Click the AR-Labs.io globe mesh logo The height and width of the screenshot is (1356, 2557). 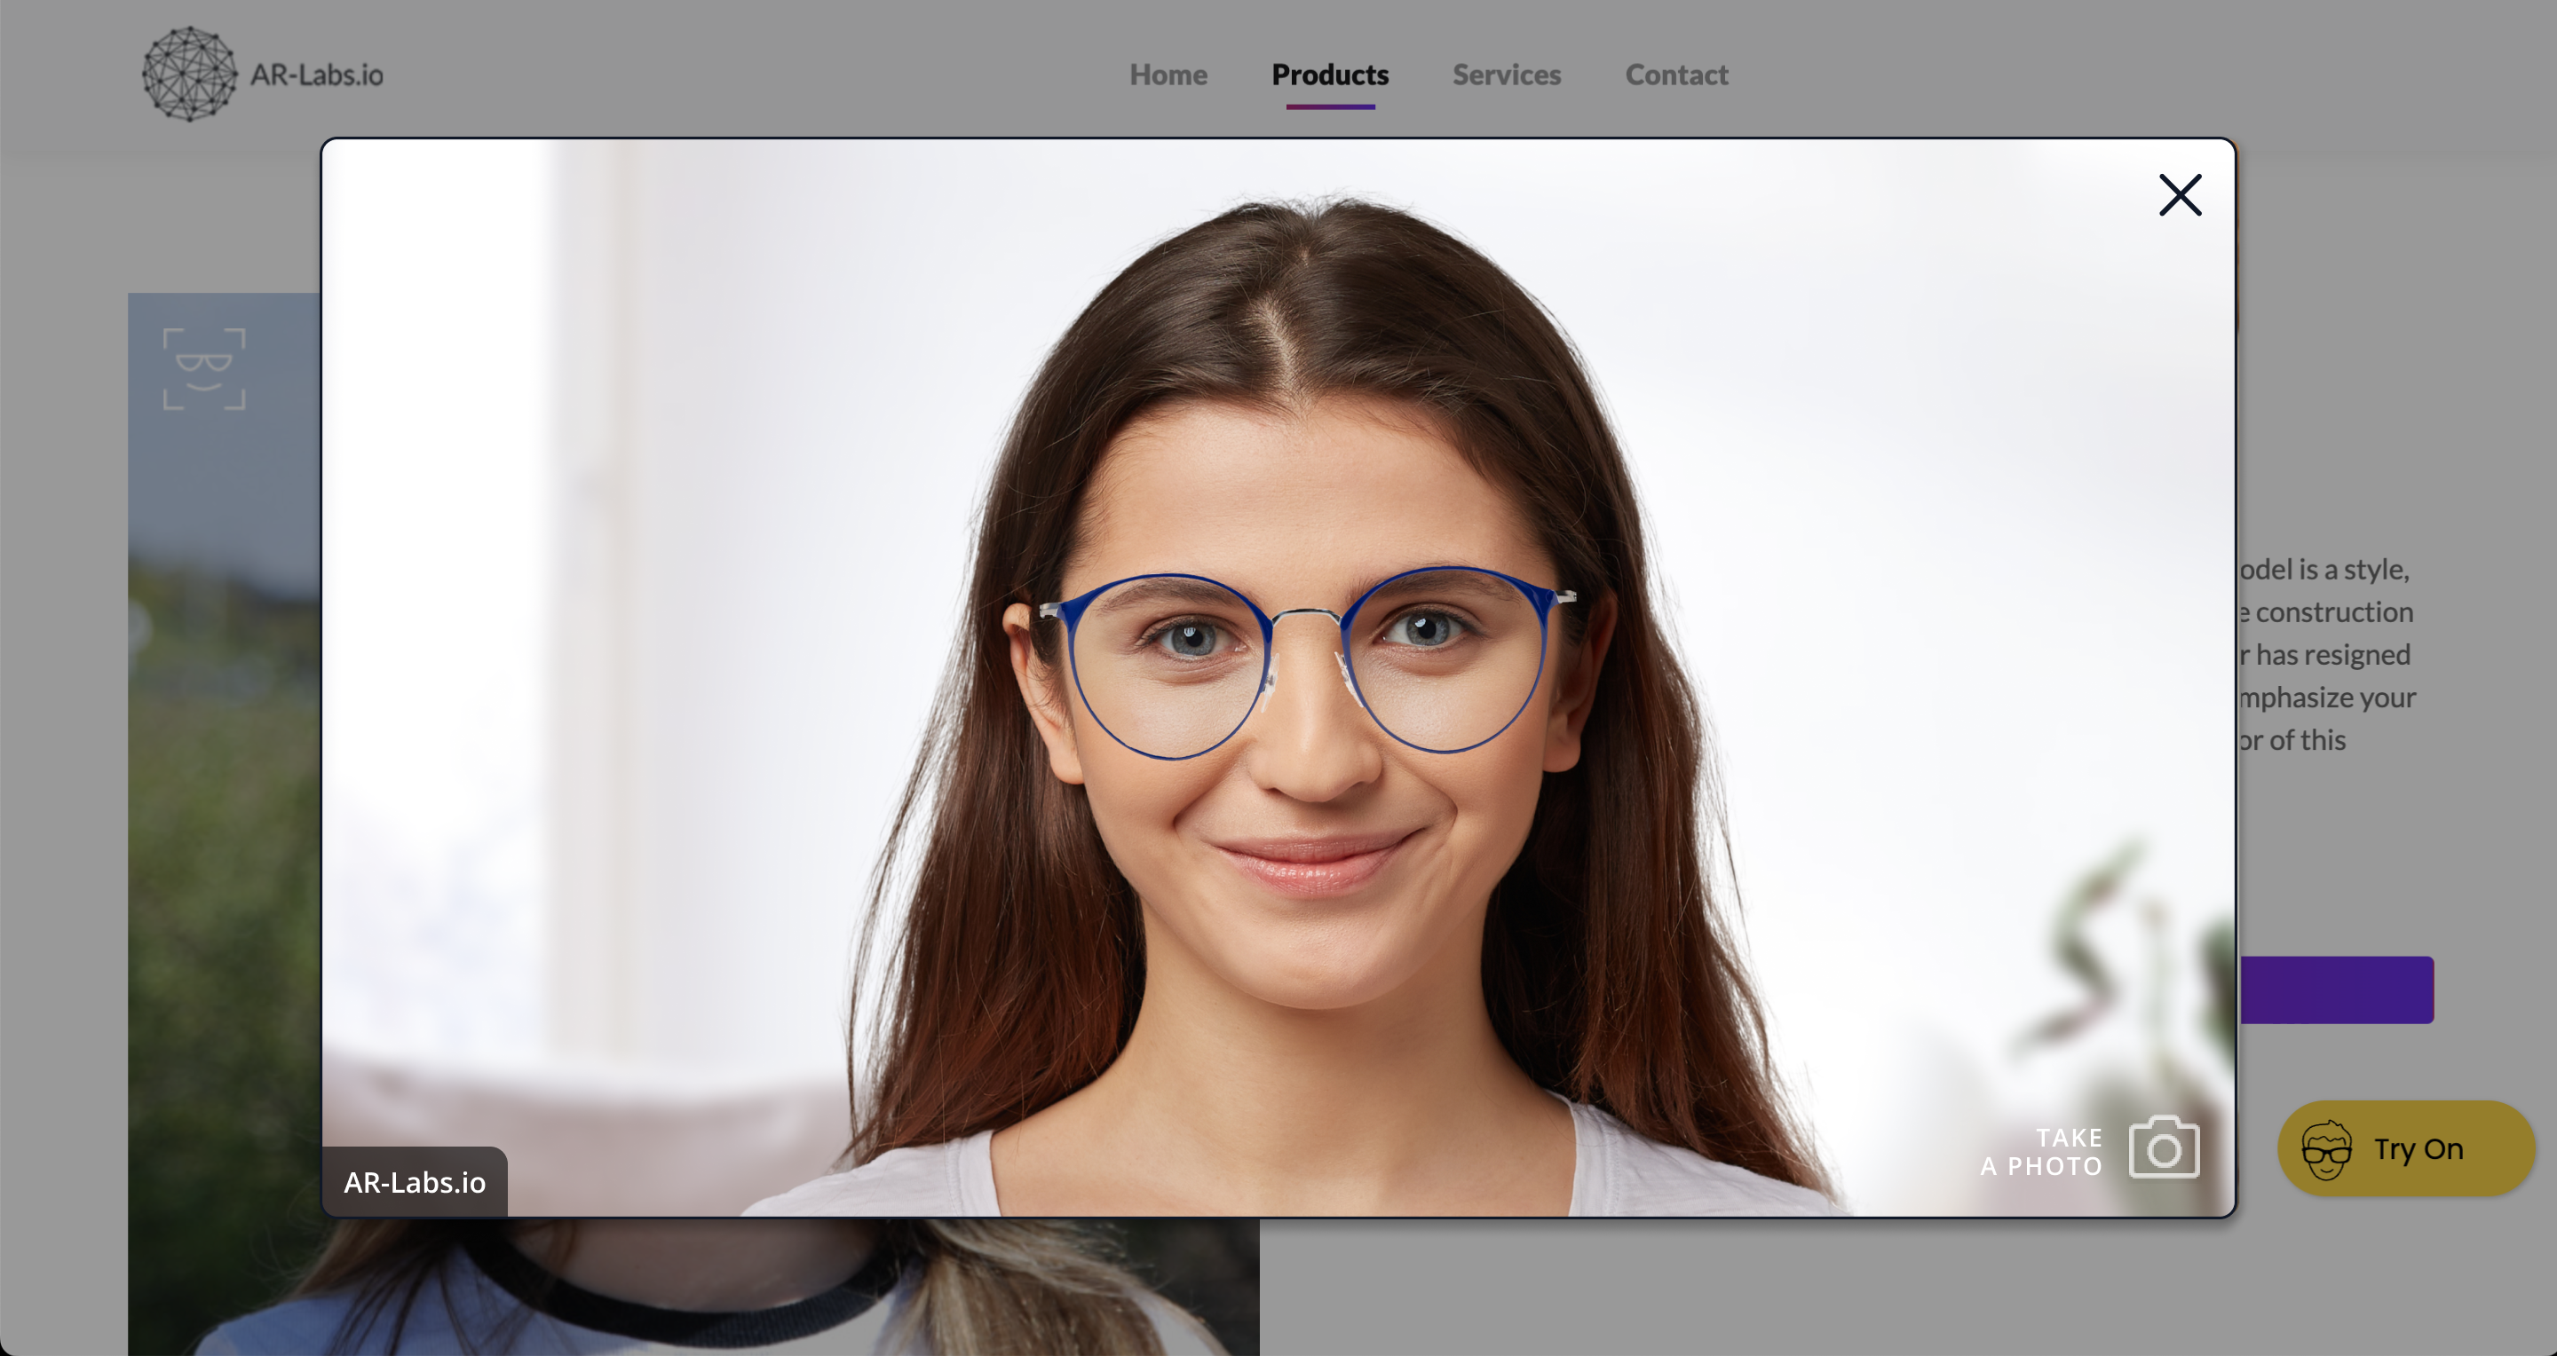pos(188,75)
